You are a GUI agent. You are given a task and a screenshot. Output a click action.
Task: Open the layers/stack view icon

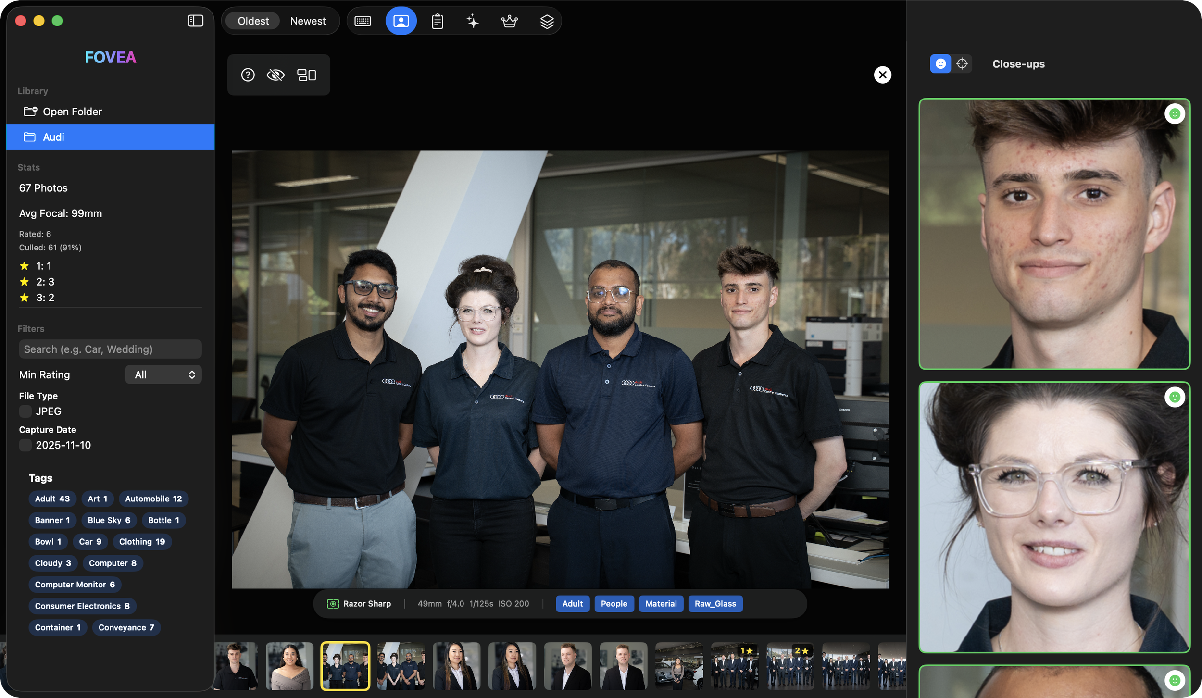tap(546, 21)
